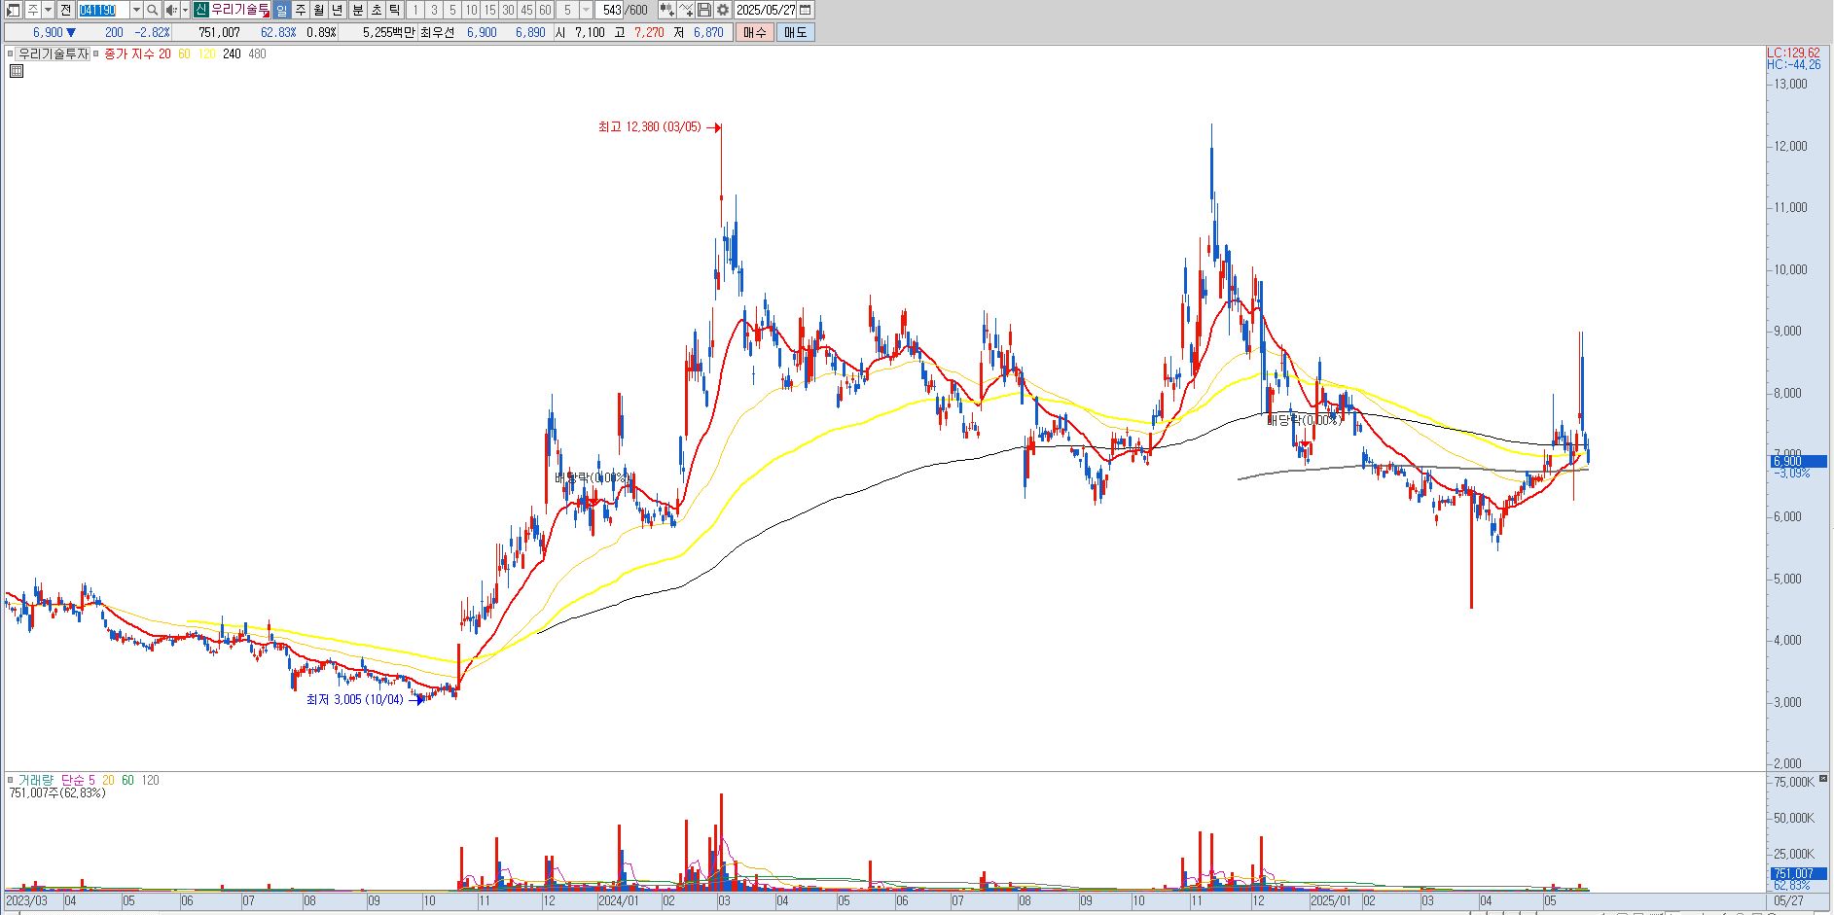
Task: Choose the 10 interval preset
Action: [471, 10]
